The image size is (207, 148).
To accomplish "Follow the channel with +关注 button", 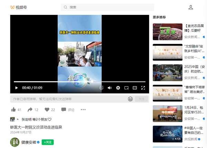I will 48,142.
